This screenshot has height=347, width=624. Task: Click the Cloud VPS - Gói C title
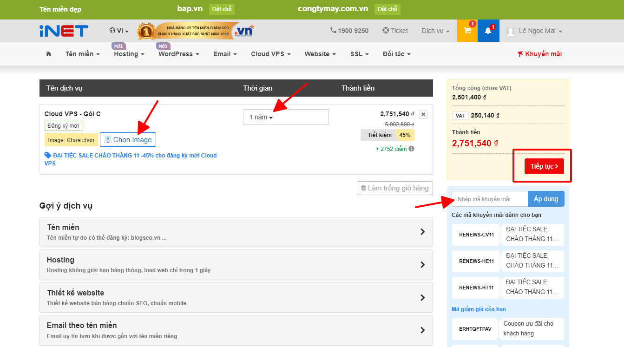[72, 114]
